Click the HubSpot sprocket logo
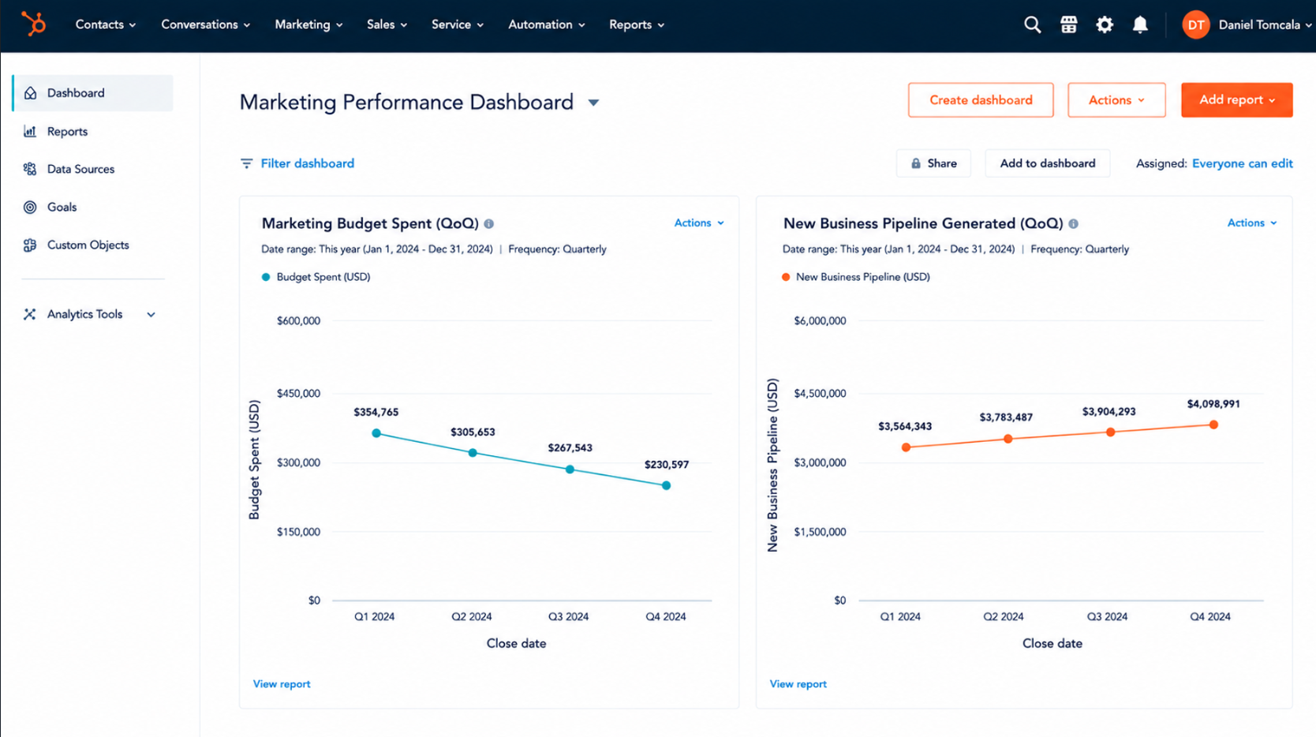This screenshot has height=737, width=1316. click(x=33, y=24)
